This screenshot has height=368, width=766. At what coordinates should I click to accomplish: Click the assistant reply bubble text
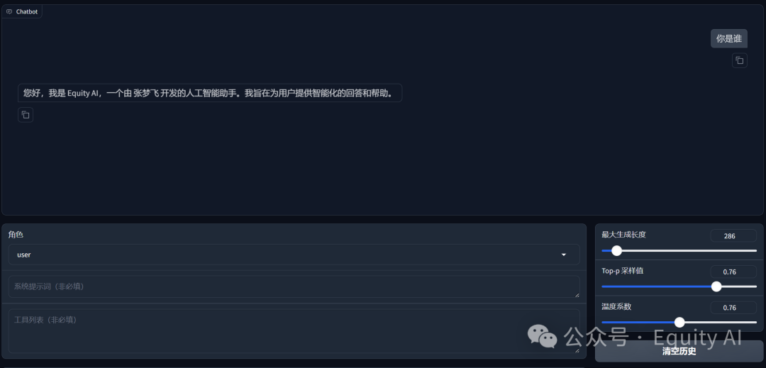210,93
